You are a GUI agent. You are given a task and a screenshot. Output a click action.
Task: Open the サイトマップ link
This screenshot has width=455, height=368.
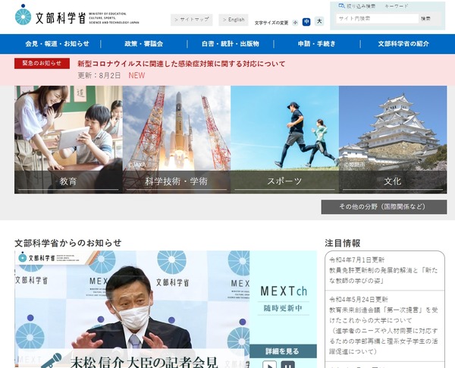pos(191,20)
